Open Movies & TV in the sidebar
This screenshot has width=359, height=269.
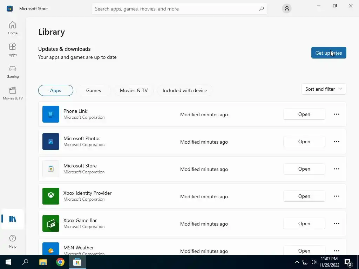[x=13, y=93]
